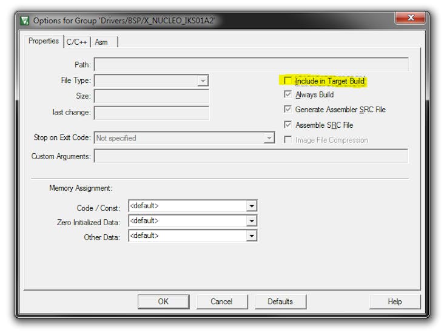Viewport: 444px width, 336px height.
Task: Select the Properties tab
Action: point(44,41)
